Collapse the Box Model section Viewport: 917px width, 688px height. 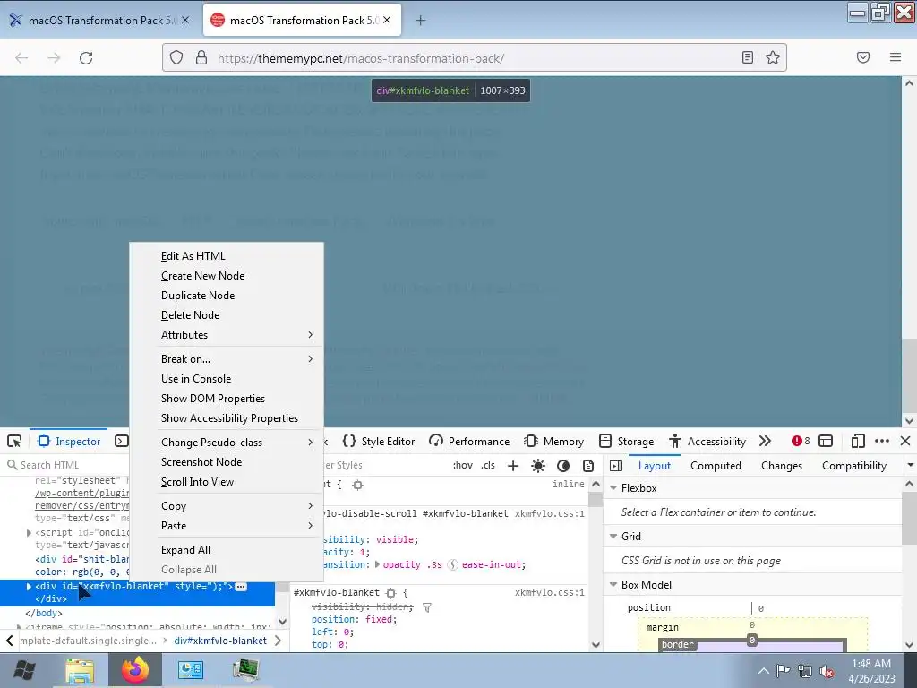(613, 584)
